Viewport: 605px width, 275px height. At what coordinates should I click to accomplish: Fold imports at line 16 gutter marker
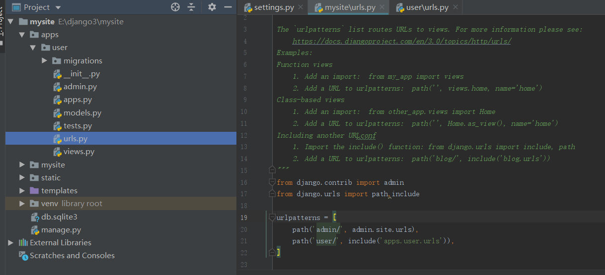click(272, 182)
